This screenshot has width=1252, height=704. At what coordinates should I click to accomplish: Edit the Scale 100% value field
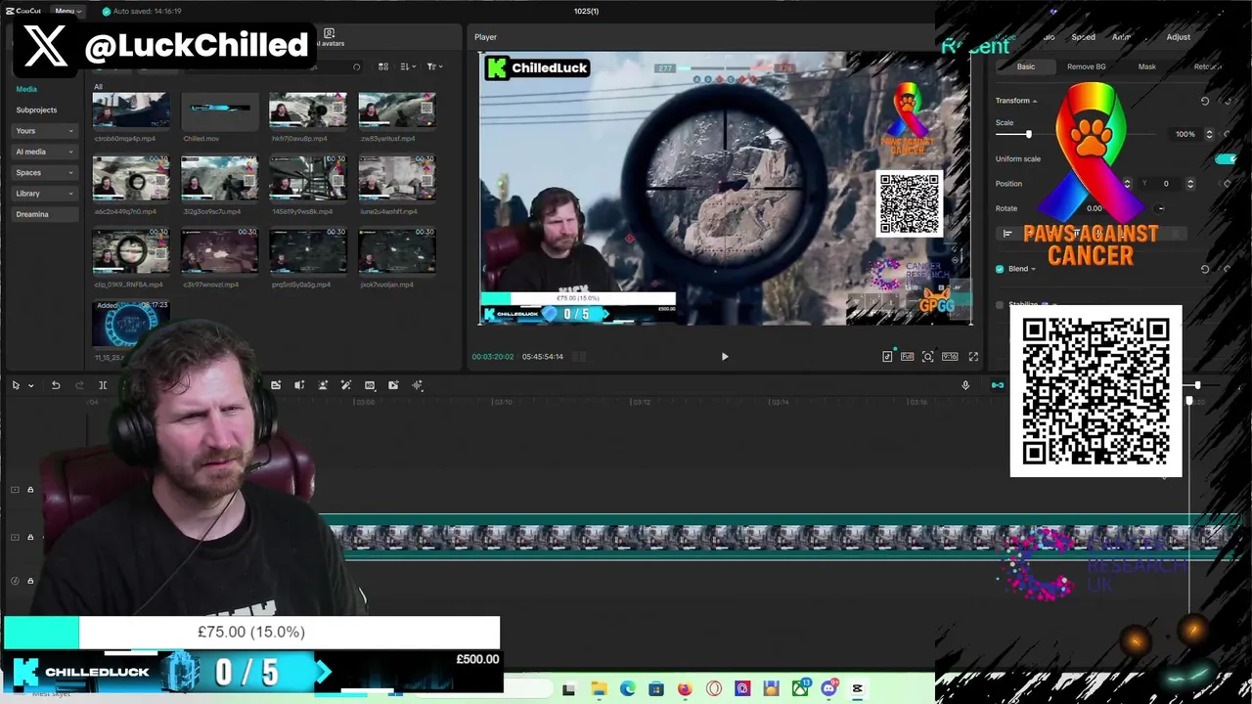coord(1185,134)
